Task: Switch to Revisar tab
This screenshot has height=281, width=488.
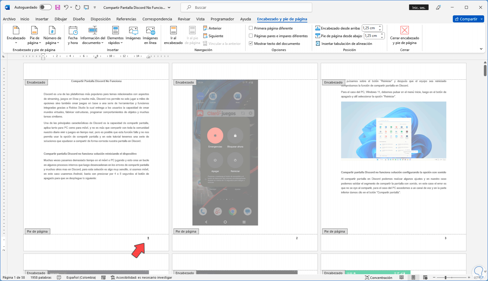Action: pyautogui.click(x=184, y=19)
